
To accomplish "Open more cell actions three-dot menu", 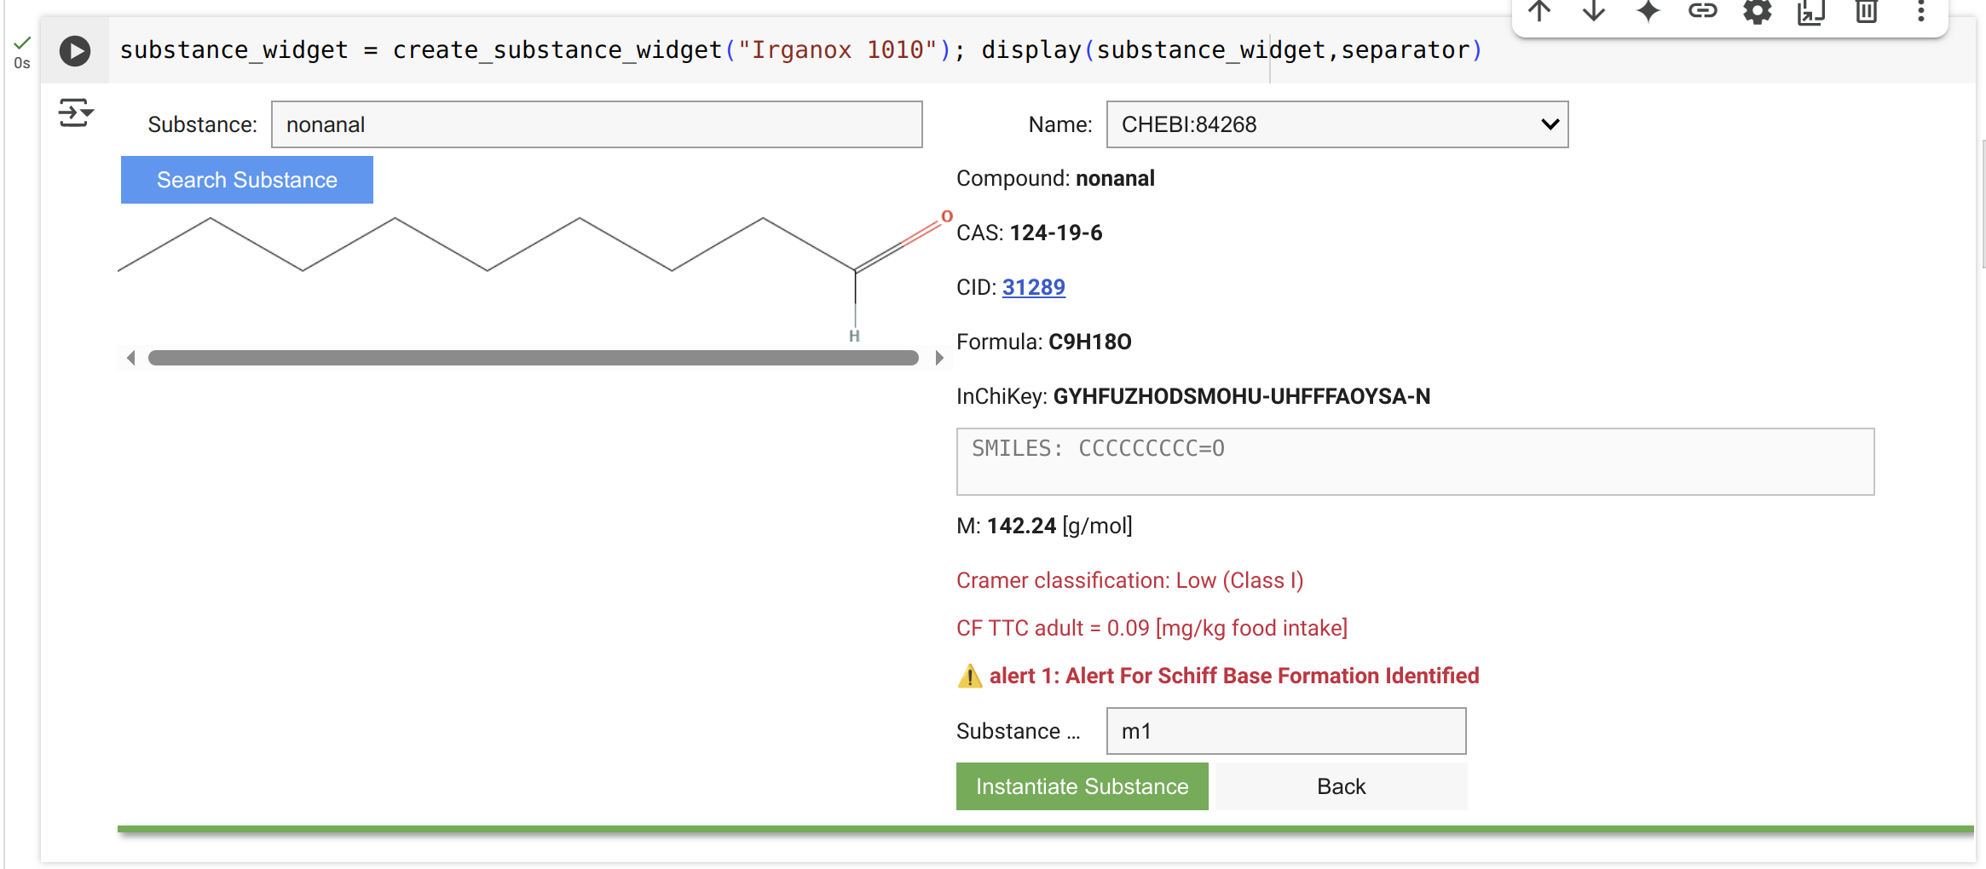I will coord(1921,12).
